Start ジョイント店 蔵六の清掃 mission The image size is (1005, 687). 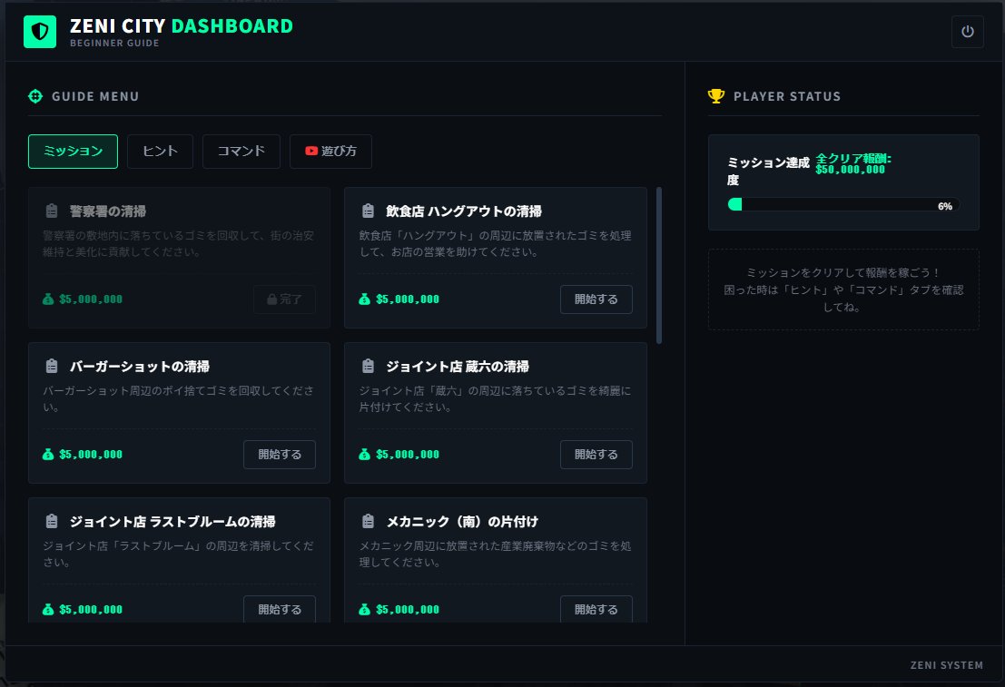tap(596, 455)
